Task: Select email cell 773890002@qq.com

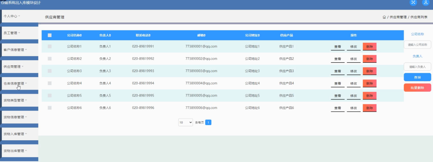Action: tap(201, 59)
